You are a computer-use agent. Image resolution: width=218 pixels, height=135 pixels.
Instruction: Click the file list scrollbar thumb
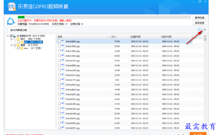[x=205, y=39]
